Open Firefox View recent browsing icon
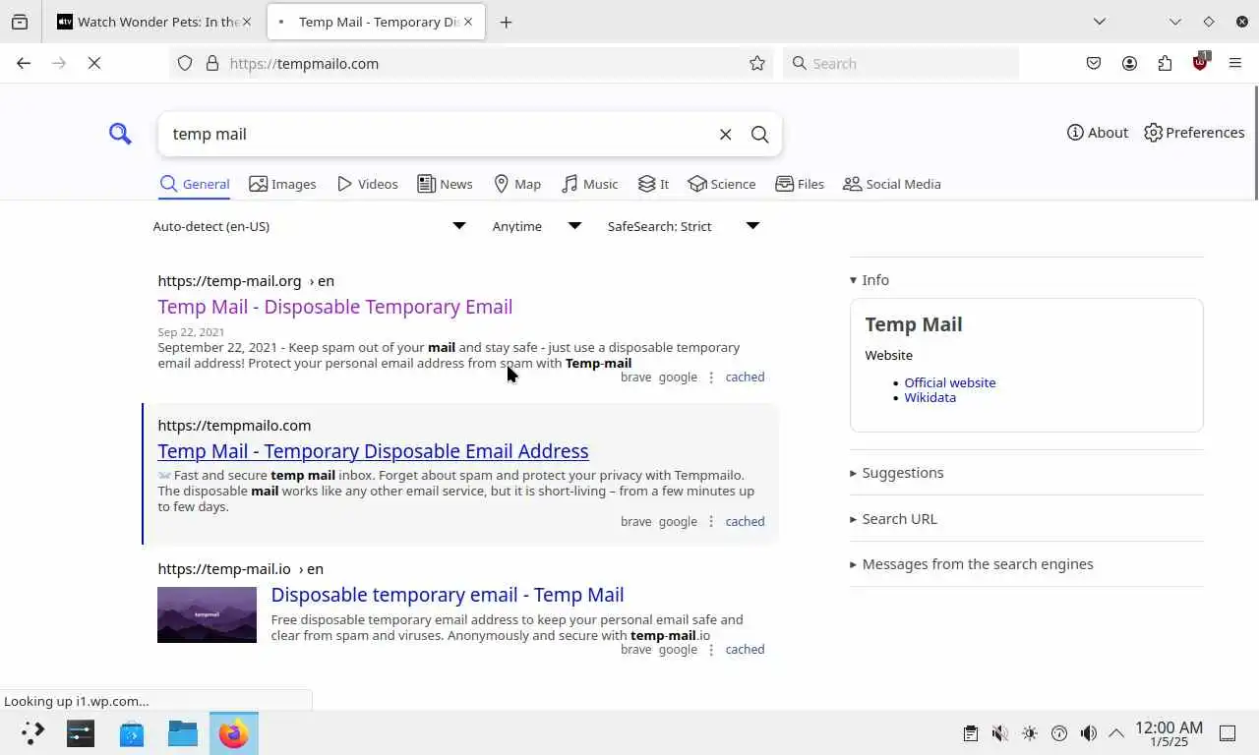 click(x=20, y=22)
